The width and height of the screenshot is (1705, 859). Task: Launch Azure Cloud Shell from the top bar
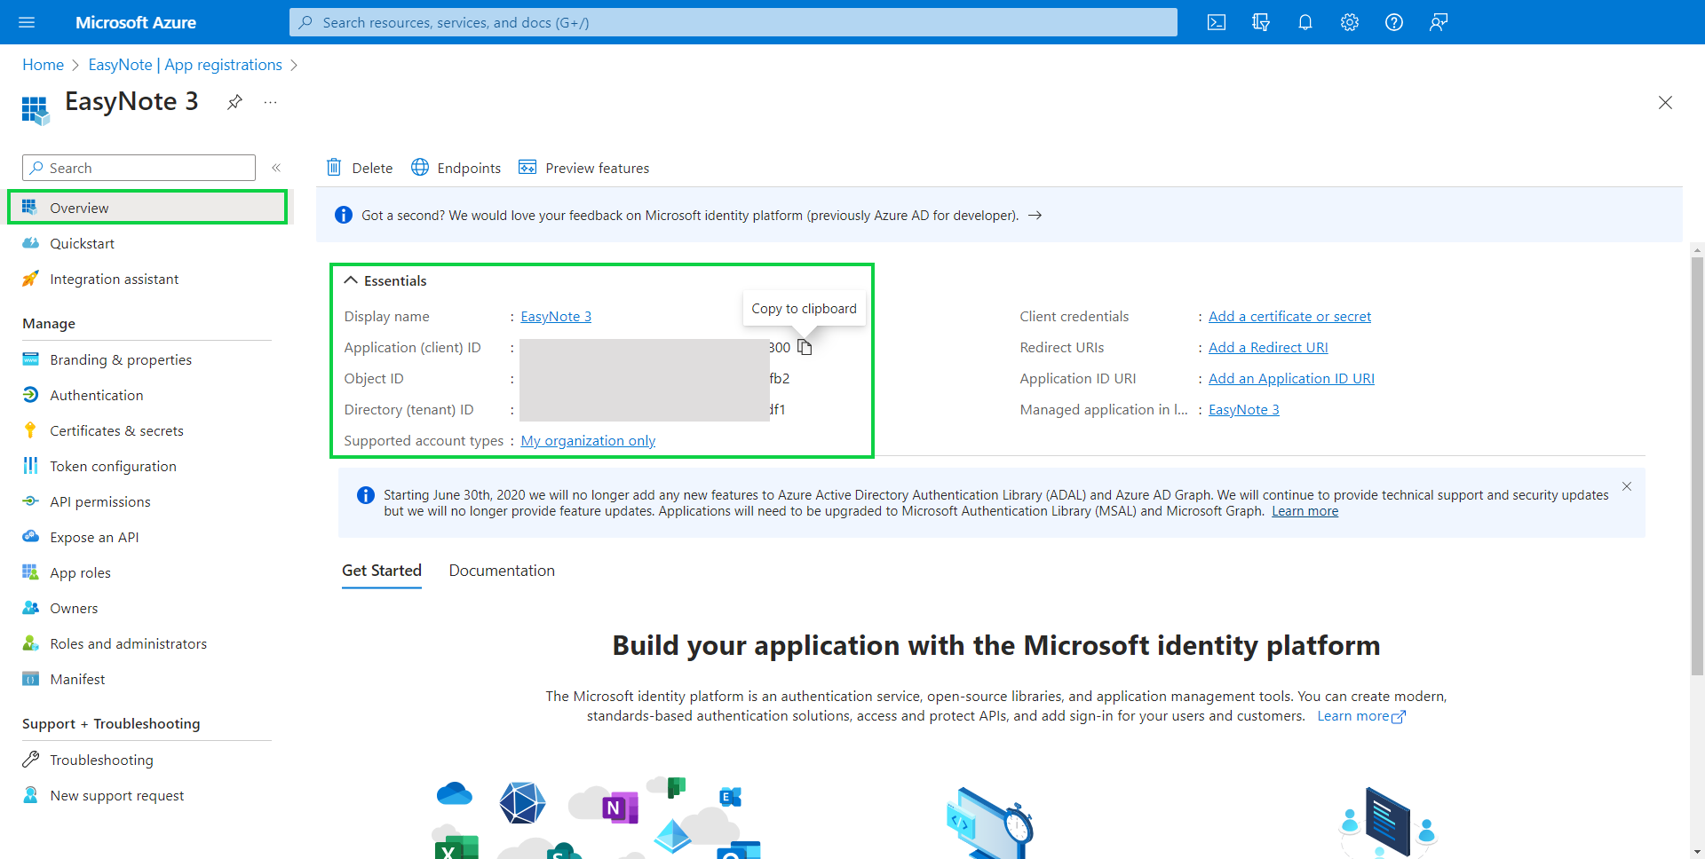[x=1217, y=22]
